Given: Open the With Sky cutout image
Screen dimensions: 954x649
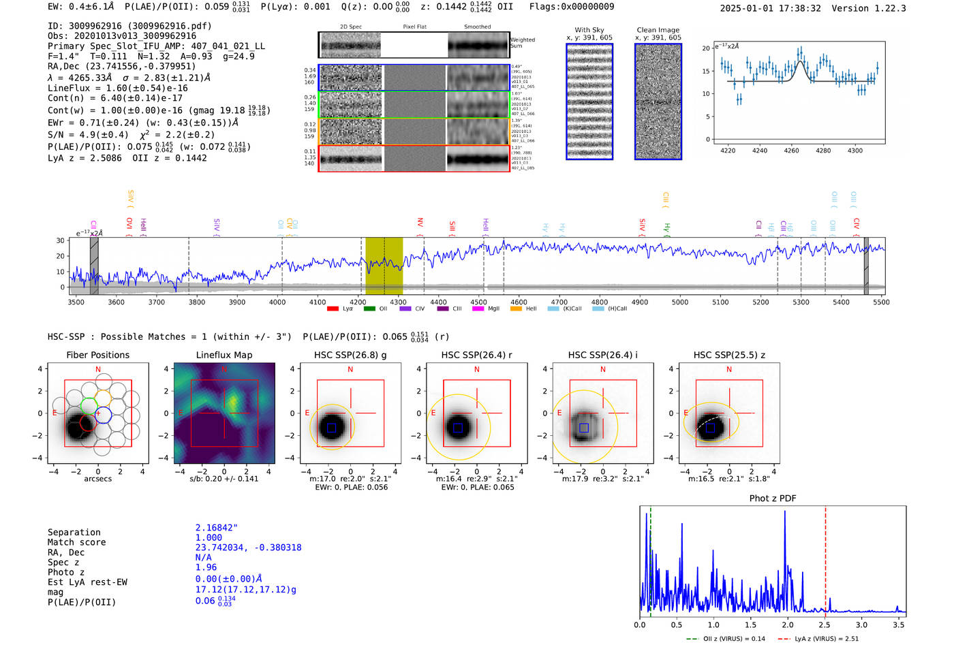Looking at the screenshot, I should [589, 101].
